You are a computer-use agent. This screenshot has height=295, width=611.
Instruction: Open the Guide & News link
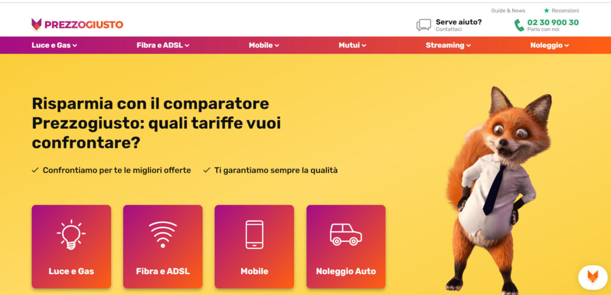[x=508, y=11]
